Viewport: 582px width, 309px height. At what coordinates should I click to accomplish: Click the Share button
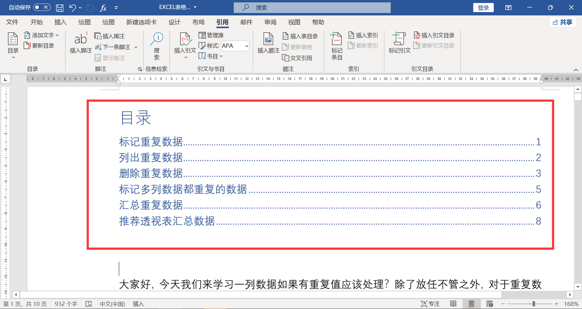tap(562, 22)
